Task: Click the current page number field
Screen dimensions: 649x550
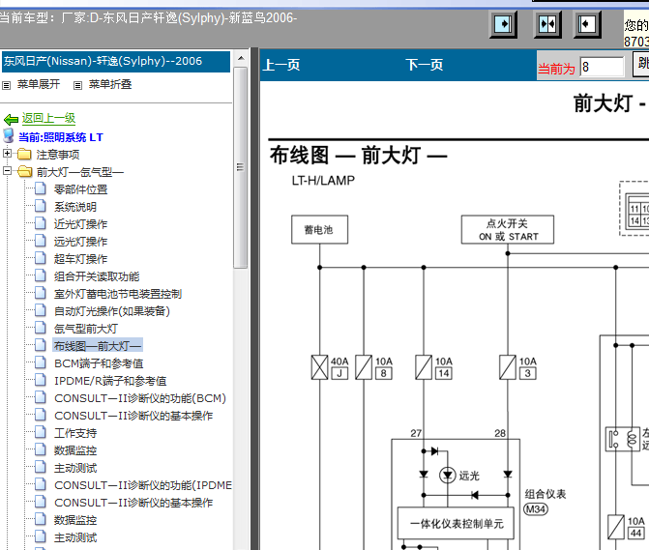Action: [x=602, y=67]
